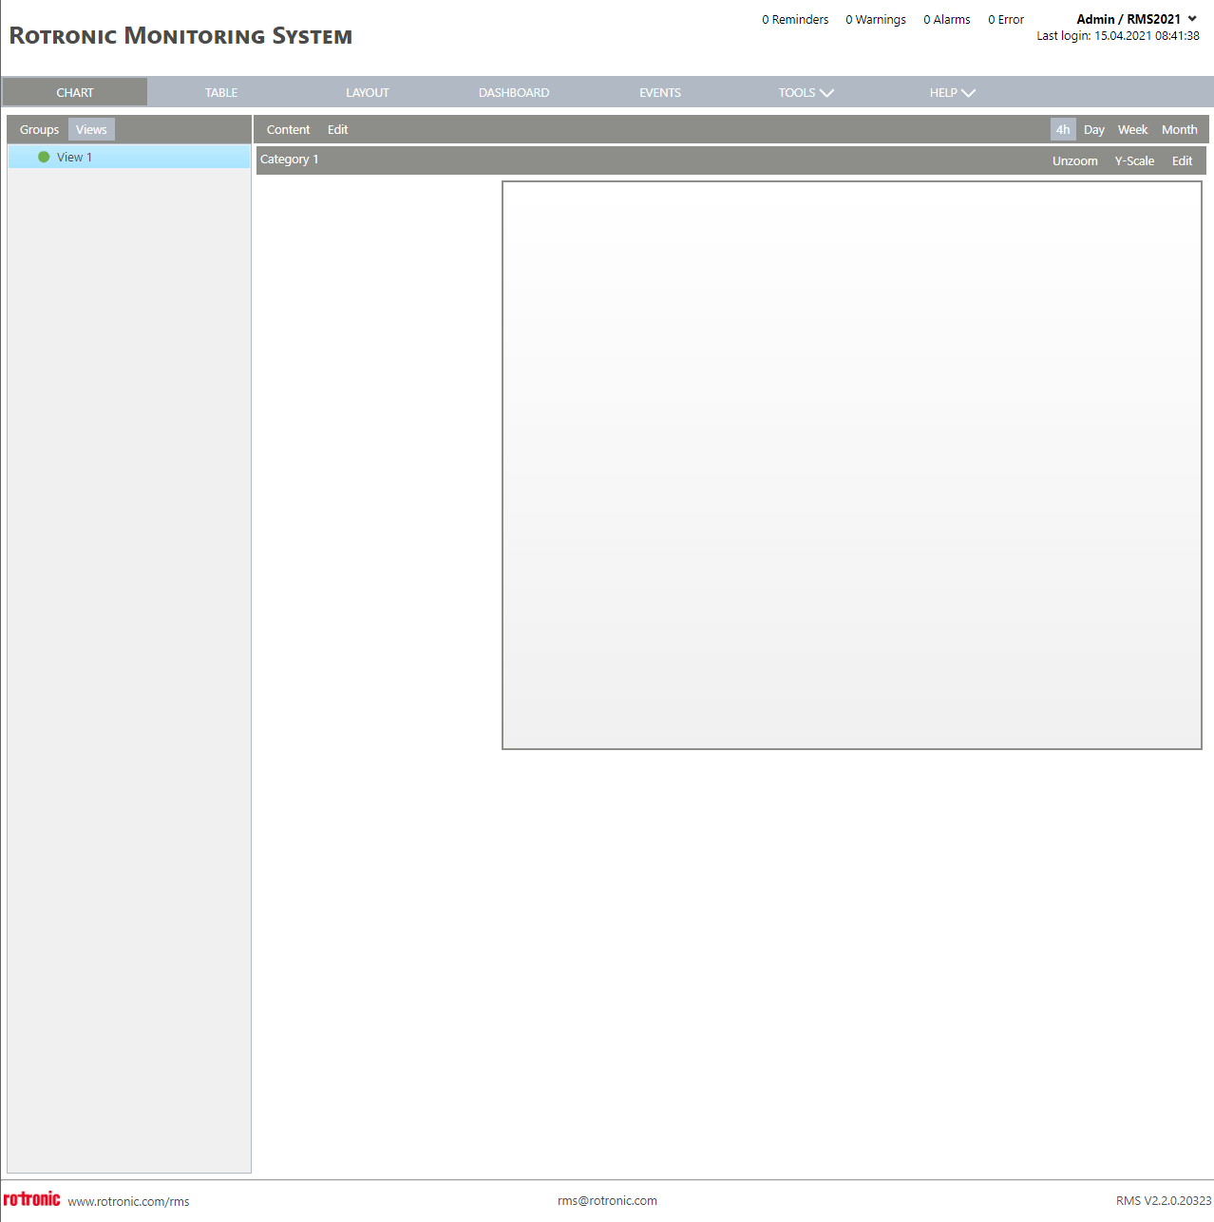Select the Views sidebar tab
Screen dimensions: 1214x1222
pyautogui.click(x=91, y=129)
